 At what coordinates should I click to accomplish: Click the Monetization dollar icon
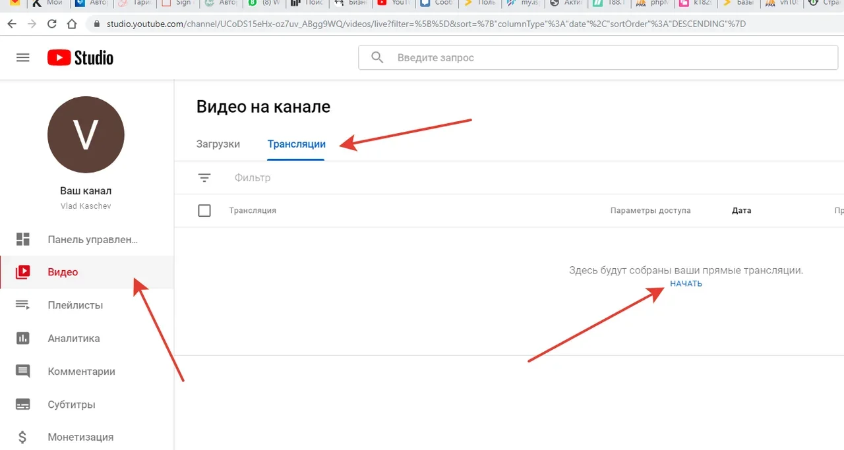(23, 437)
